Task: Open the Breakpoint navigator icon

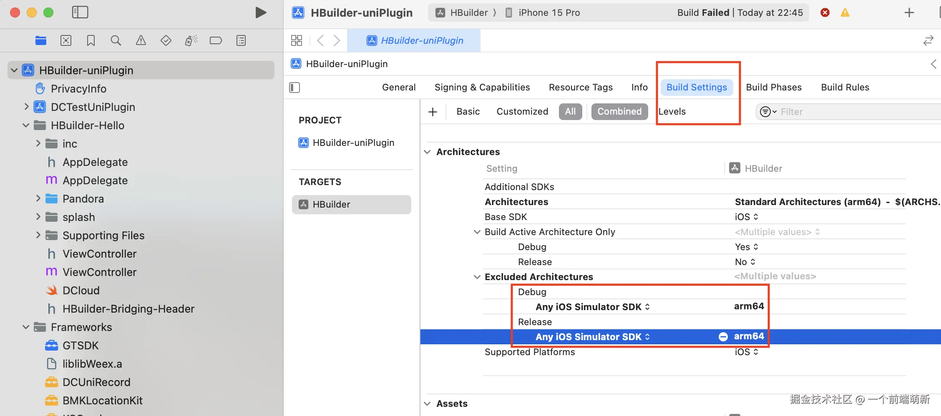Action: tap(216, 40)
